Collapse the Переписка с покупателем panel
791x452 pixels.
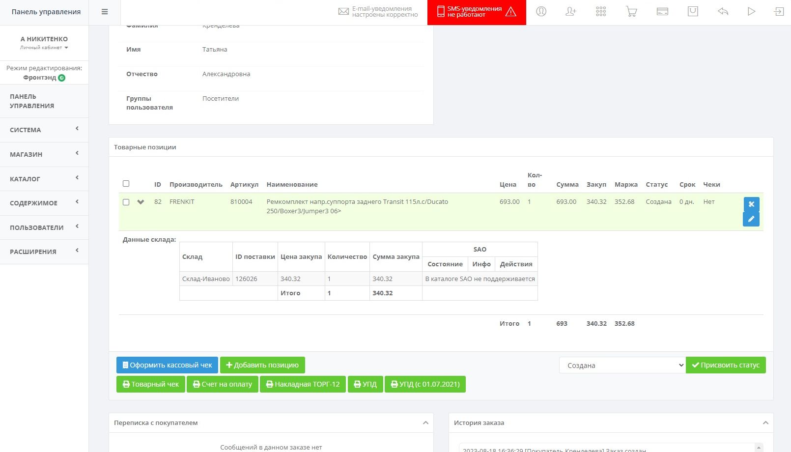425,423
